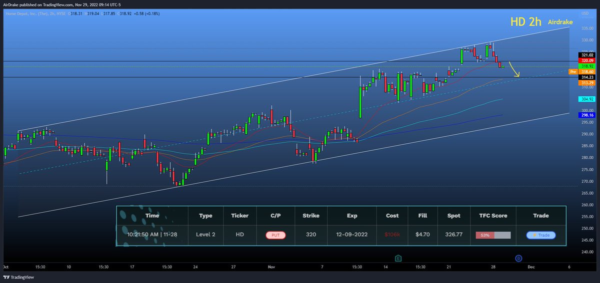
Task: Select the black 314.23 price label
Action: pyautogui.click(x=587, y=77)
